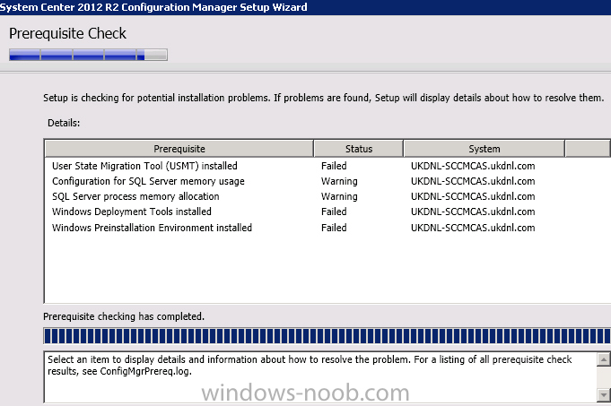Screen dimensions: 611x406
Task: Select SQL Server process memory allocation row
Action: 327,196
